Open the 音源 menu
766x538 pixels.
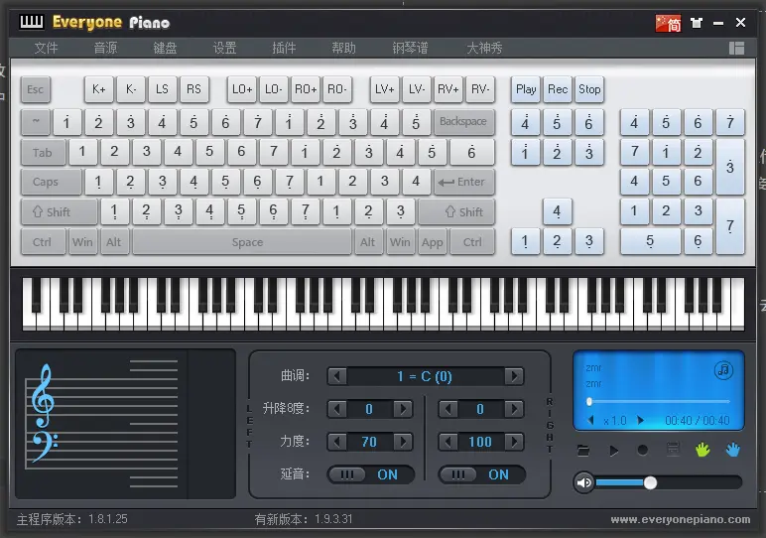point(105,48)
